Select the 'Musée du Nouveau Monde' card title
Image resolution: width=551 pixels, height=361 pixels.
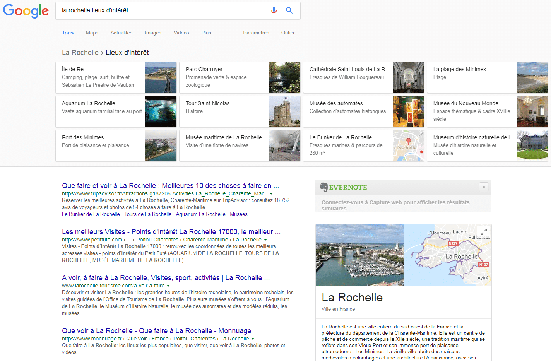click(466, 103)
